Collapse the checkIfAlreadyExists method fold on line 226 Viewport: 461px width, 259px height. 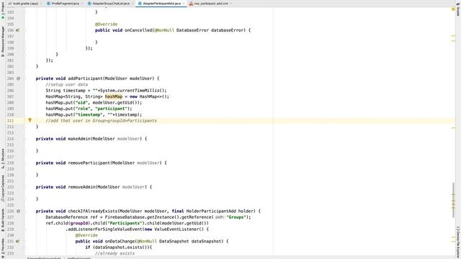click(x=24, y=211)
